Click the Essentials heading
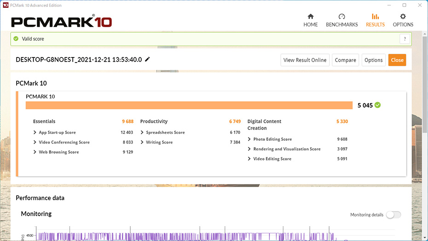 pos(44,121)
